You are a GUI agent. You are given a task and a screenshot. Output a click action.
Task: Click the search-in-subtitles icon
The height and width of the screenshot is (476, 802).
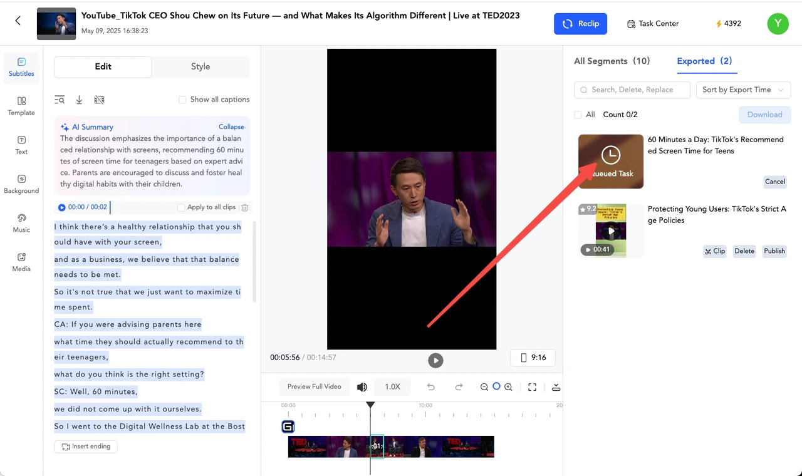pos(60,100)
